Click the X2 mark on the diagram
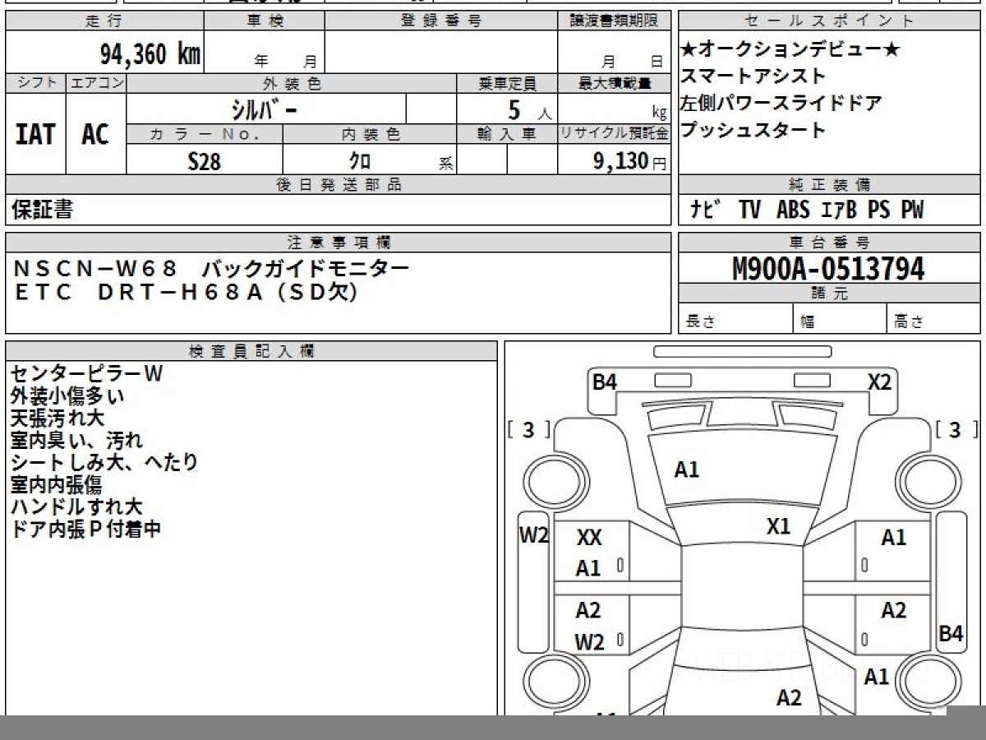986x740 pixels. (x=879, y=382)
